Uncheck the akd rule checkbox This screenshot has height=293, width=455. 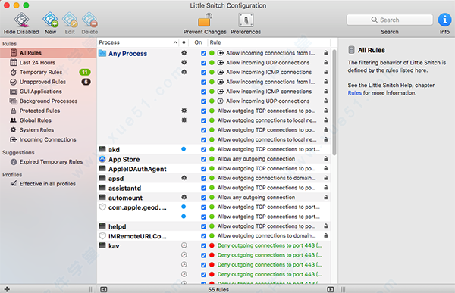[x=203, y=150]
